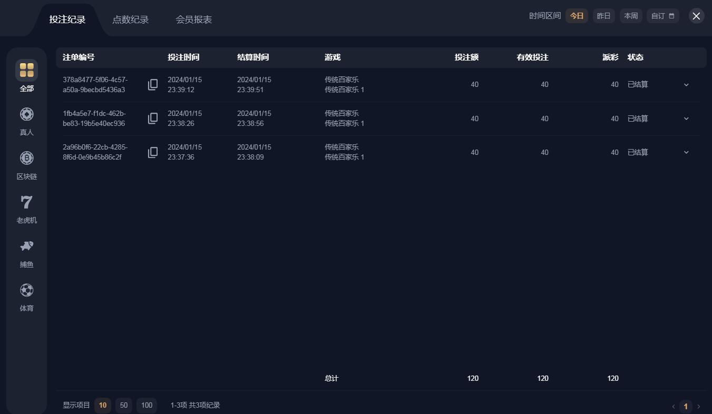This screenshot has width=712, height=414.
Task: Click bet time 23:38:26
Action: click(181, 123)
